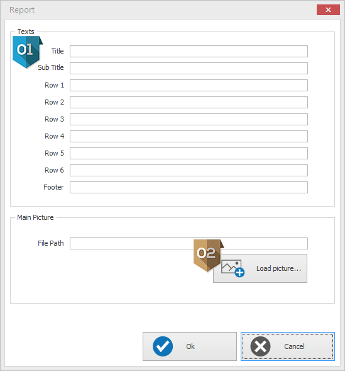Dismiss the dialog with Cancel
Viewport: 345px width, 371px height.
[288, 346]
